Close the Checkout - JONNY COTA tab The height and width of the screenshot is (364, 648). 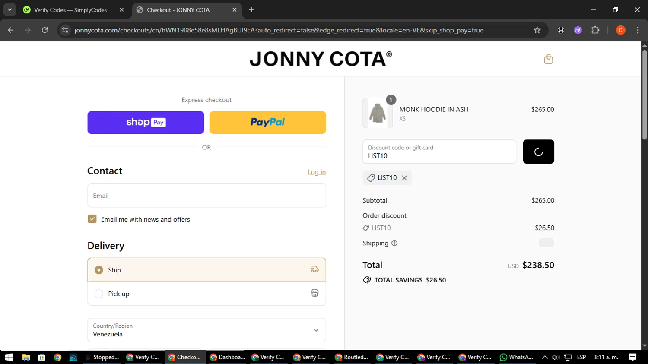(x=235, y=10)
